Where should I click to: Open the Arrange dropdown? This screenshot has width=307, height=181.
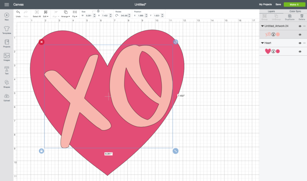65,14
